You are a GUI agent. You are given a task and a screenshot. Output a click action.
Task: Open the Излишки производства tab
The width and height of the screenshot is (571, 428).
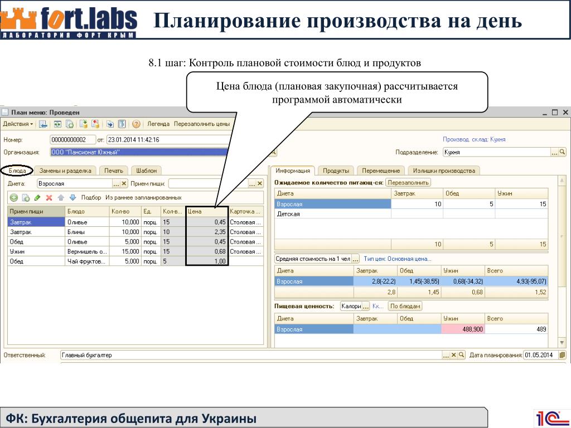[x=444, y=171]
